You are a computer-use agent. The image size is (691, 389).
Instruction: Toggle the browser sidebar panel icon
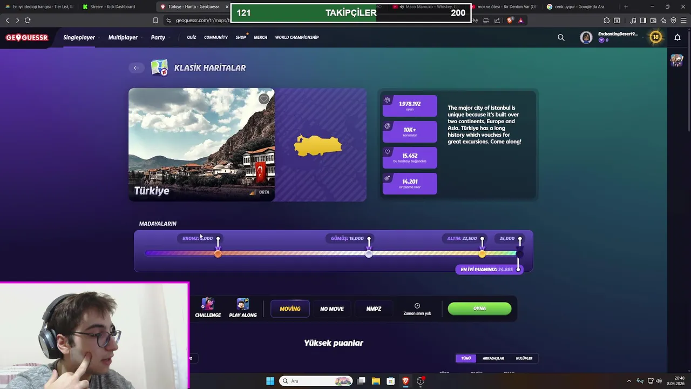643,20
